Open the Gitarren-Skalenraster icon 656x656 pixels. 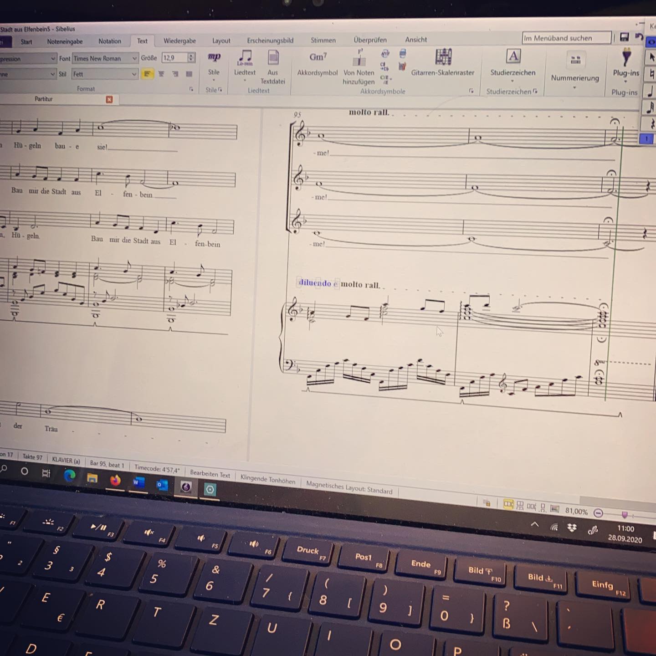coord(443,57)
